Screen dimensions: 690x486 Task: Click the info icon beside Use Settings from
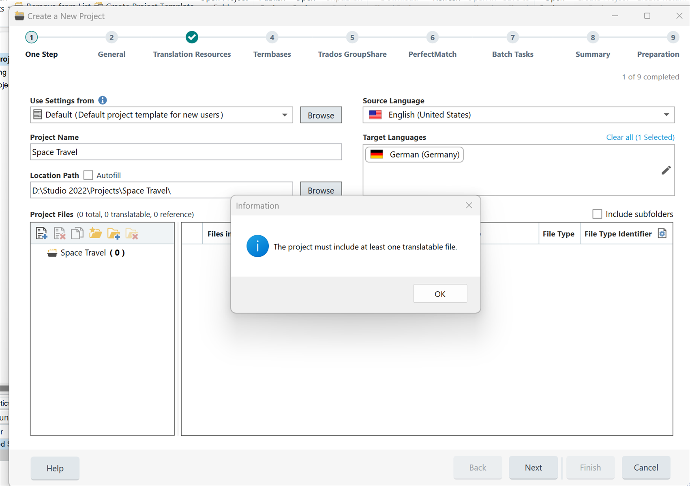103,100
